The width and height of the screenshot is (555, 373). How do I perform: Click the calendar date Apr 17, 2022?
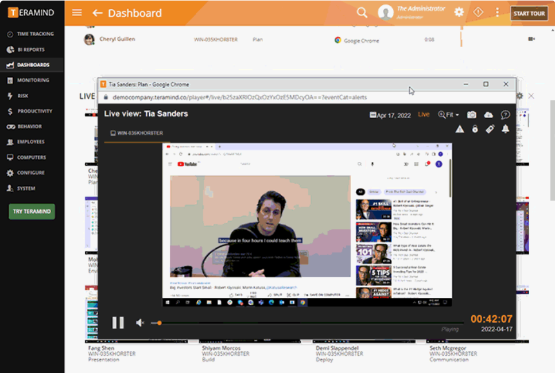390,115
